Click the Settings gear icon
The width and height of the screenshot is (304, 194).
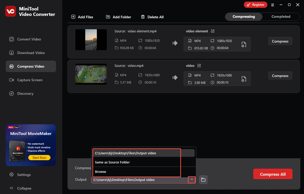point(12,175)
